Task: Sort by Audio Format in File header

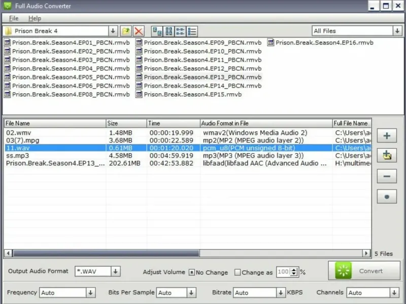Action: pyautogui.click(x=266, y=123)
